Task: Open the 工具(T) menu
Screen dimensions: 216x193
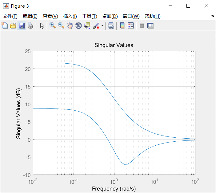Action: [90, 16]
